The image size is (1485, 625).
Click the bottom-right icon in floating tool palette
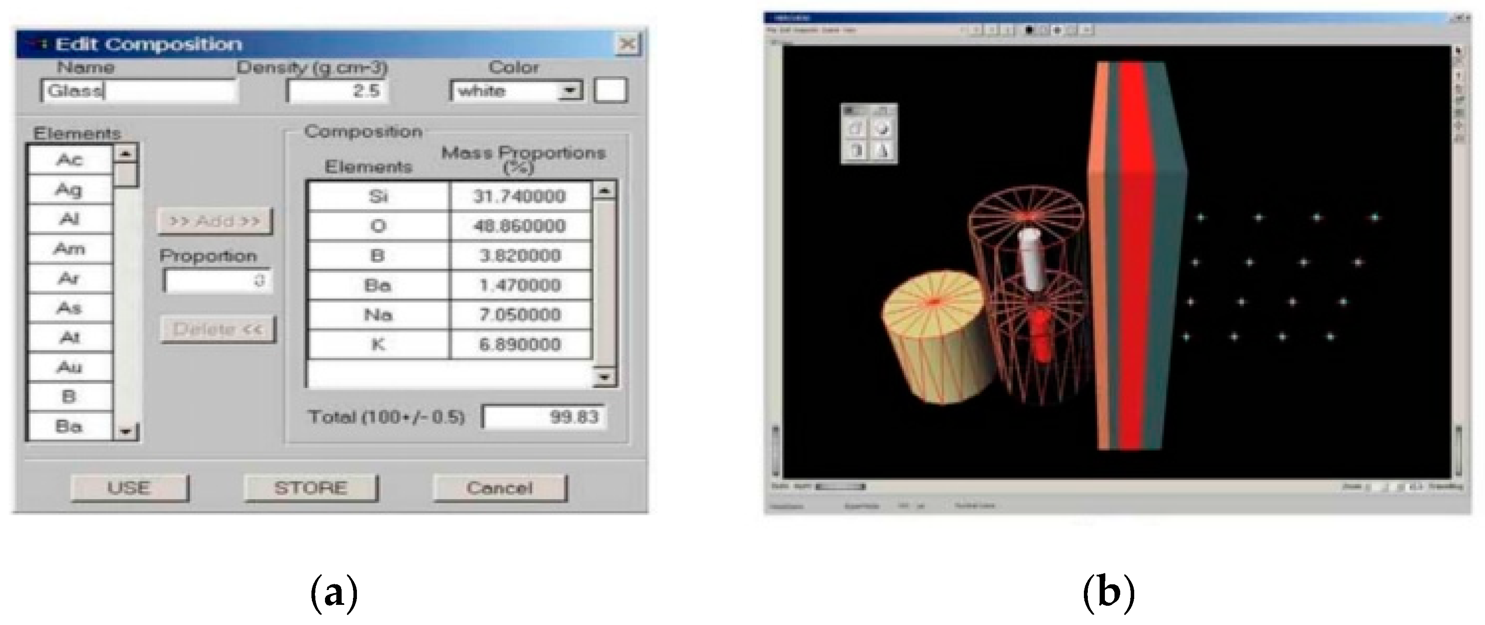882,151
